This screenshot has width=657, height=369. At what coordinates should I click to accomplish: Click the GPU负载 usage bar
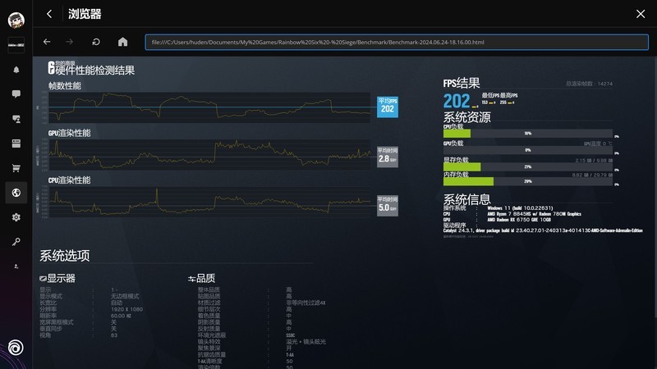[x=528, y=150]
